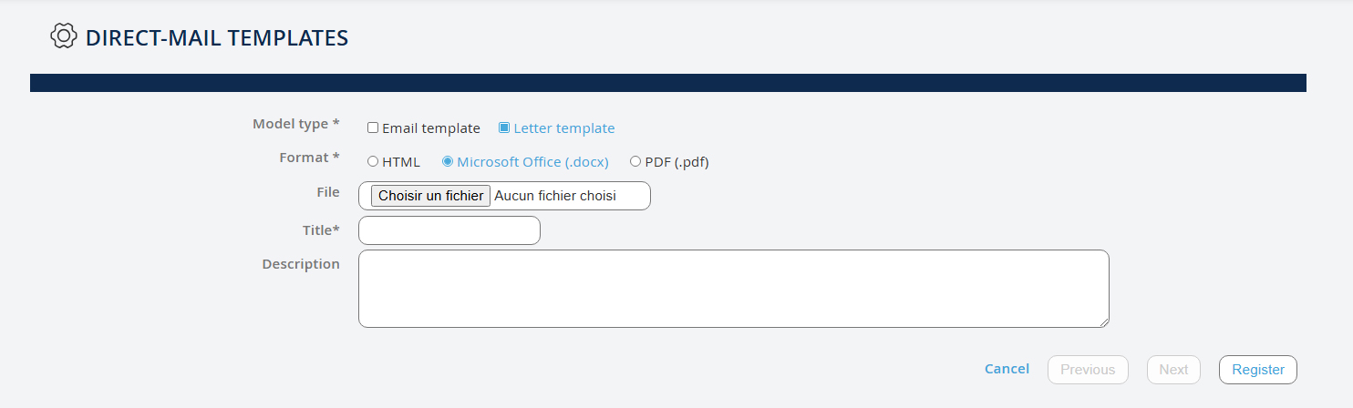Uncheck the Letter template checkbox
Image resolution: width=1353 pixels, height=408 pixels.
504,127
